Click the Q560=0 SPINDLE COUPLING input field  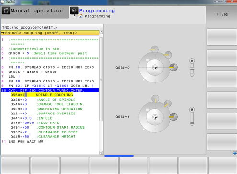(42, 95)
